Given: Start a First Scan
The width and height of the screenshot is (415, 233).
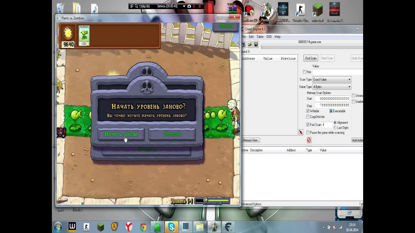Looking at the screenshot, I should click(311, 58).
